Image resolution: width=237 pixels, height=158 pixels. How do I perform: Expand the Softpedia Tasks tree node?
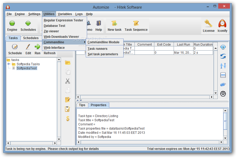tap(9, 64)
